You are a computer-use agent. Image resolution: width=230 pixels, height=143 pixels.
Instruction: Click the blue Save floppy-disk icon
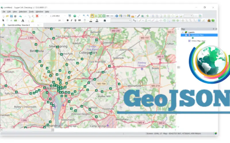pyautogui.click(x=11, y=16)
